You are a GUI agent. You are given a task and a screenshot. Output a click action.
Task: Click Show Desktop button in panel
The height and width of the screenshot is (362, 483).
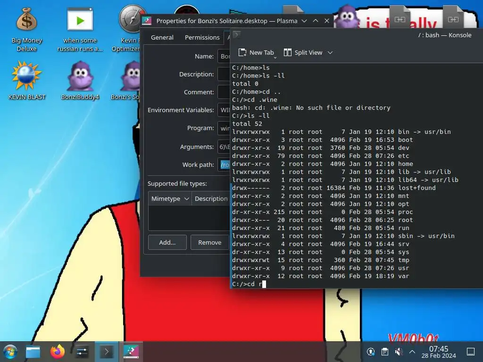[x=471, y=352]
